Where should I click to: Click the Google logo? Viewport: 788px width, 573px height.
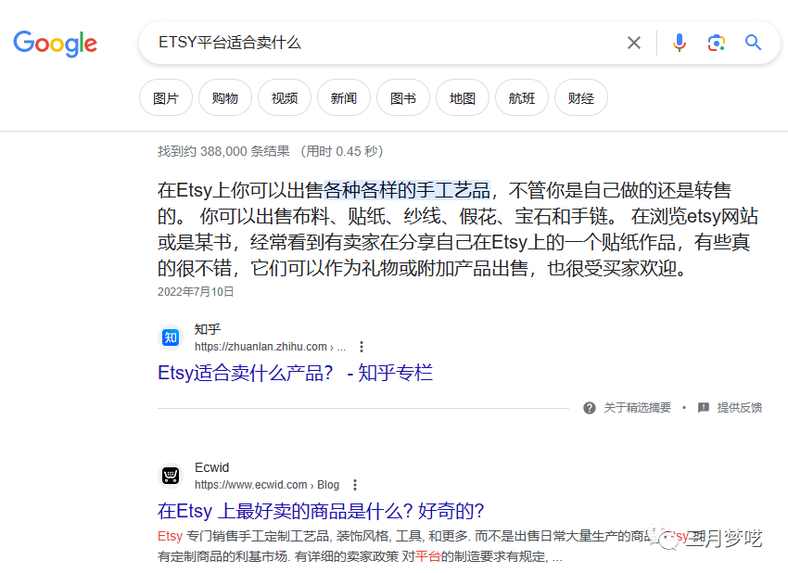click(x=56, y=44)
